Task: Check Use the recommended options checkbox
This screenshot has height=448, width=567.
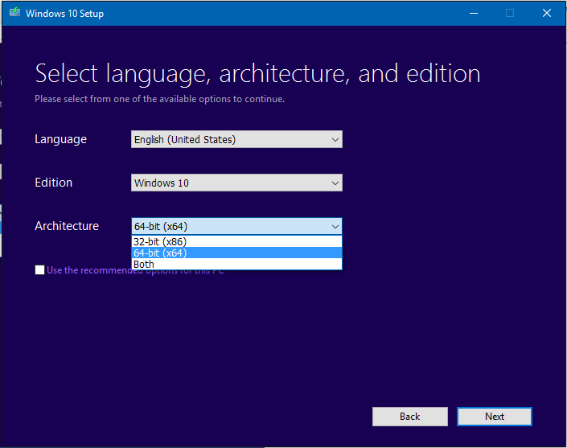Action: point(39,270)
